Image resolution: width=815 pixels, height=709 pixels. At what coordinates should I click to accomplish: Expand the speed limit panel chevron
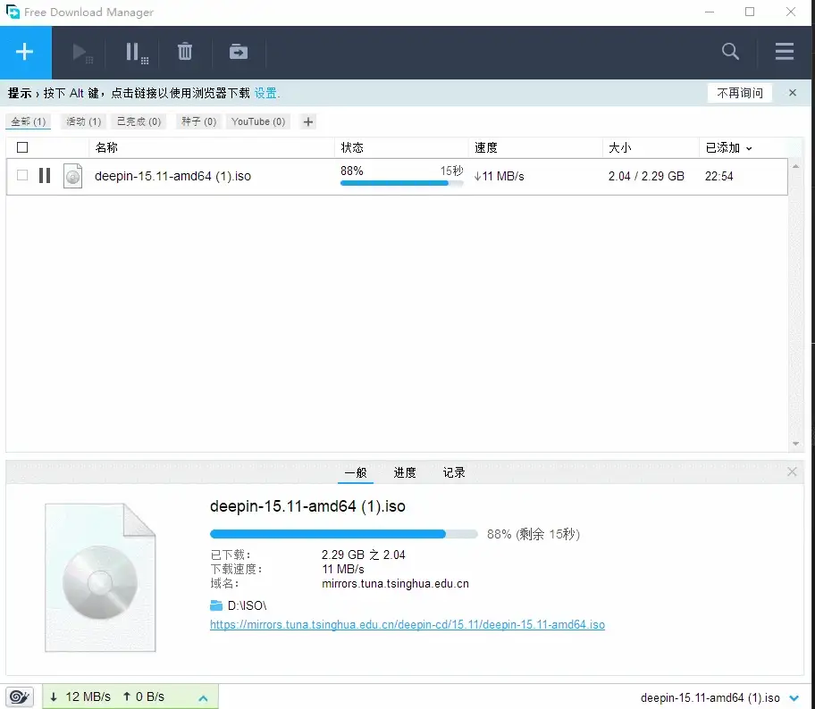pos(203,698)
